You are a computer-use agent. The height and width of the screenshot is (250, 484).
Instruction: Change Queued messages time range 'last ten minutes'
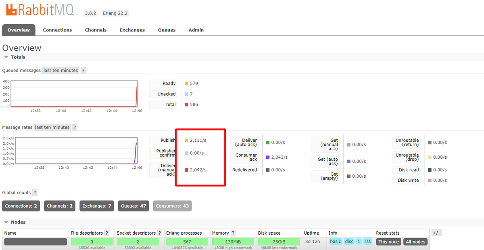pyautogui.click(x=60, y=70)
